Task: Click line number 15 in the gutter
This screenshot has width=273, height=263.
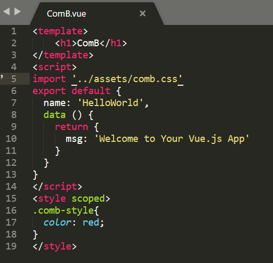Action: pos(11,199)
